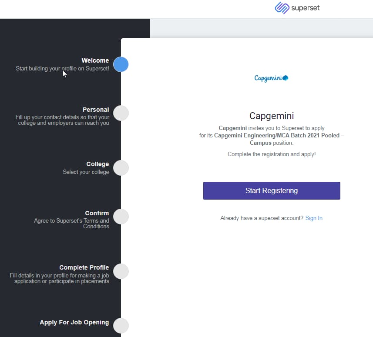The image size is (373, 337).
Task: Go to the Welcome step label
Action: [95, 60]
